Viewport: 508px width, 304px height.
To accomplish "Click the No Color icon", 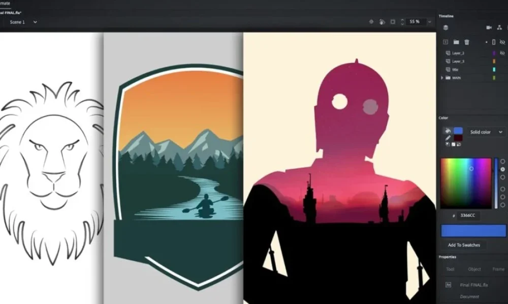I will pyautogui.click(x=453, y=144).
